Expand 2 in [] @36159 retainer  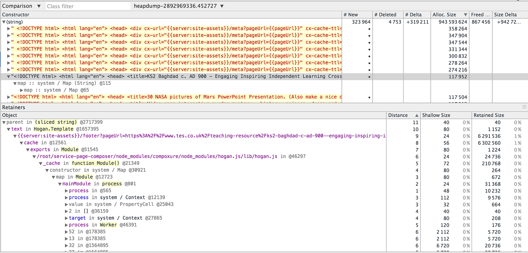66,211
